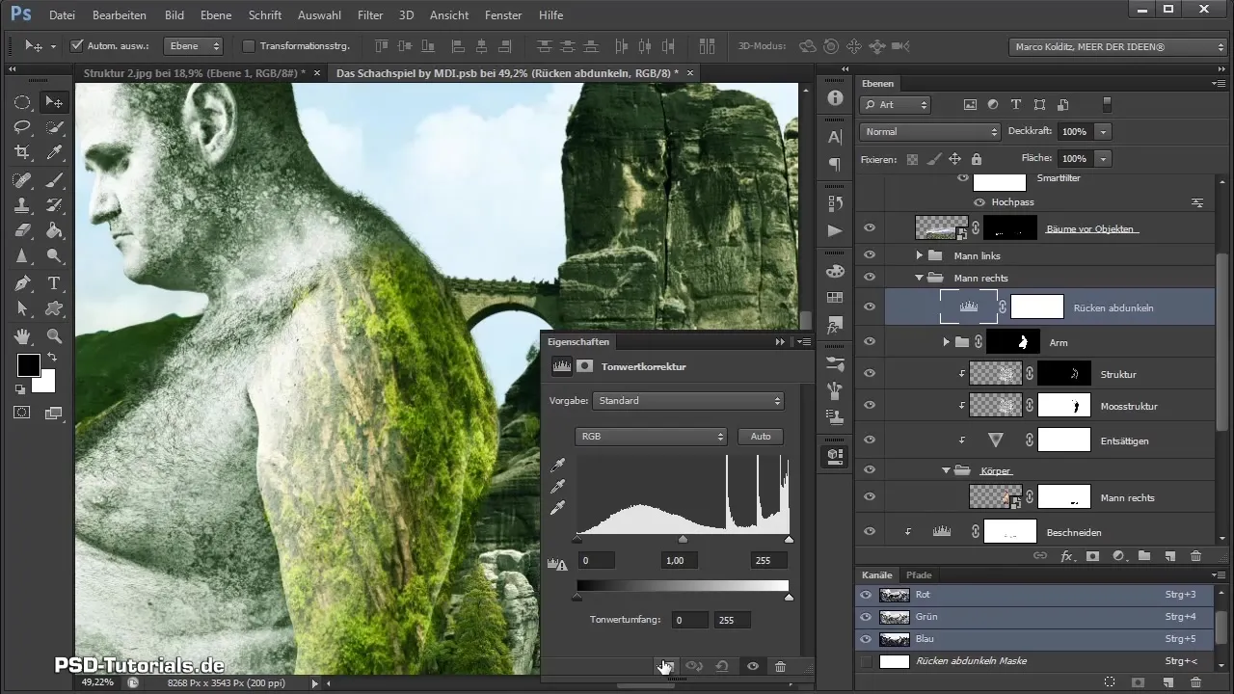The height and width of the screenshot is (694, 1234).
Task: Add layer mask button in Ebenen panel
Action: pyautogui.click(x=1093, y=556)
